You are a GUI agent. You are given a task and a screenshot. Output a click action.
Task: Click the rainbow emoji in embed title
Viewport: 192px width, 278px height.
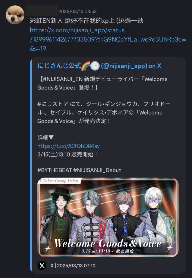coord(85,66)
